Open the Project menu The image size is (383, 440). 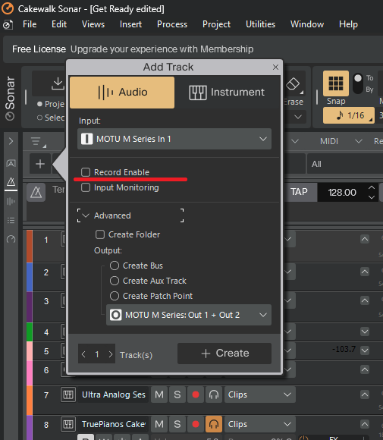(x=216, y=24)
